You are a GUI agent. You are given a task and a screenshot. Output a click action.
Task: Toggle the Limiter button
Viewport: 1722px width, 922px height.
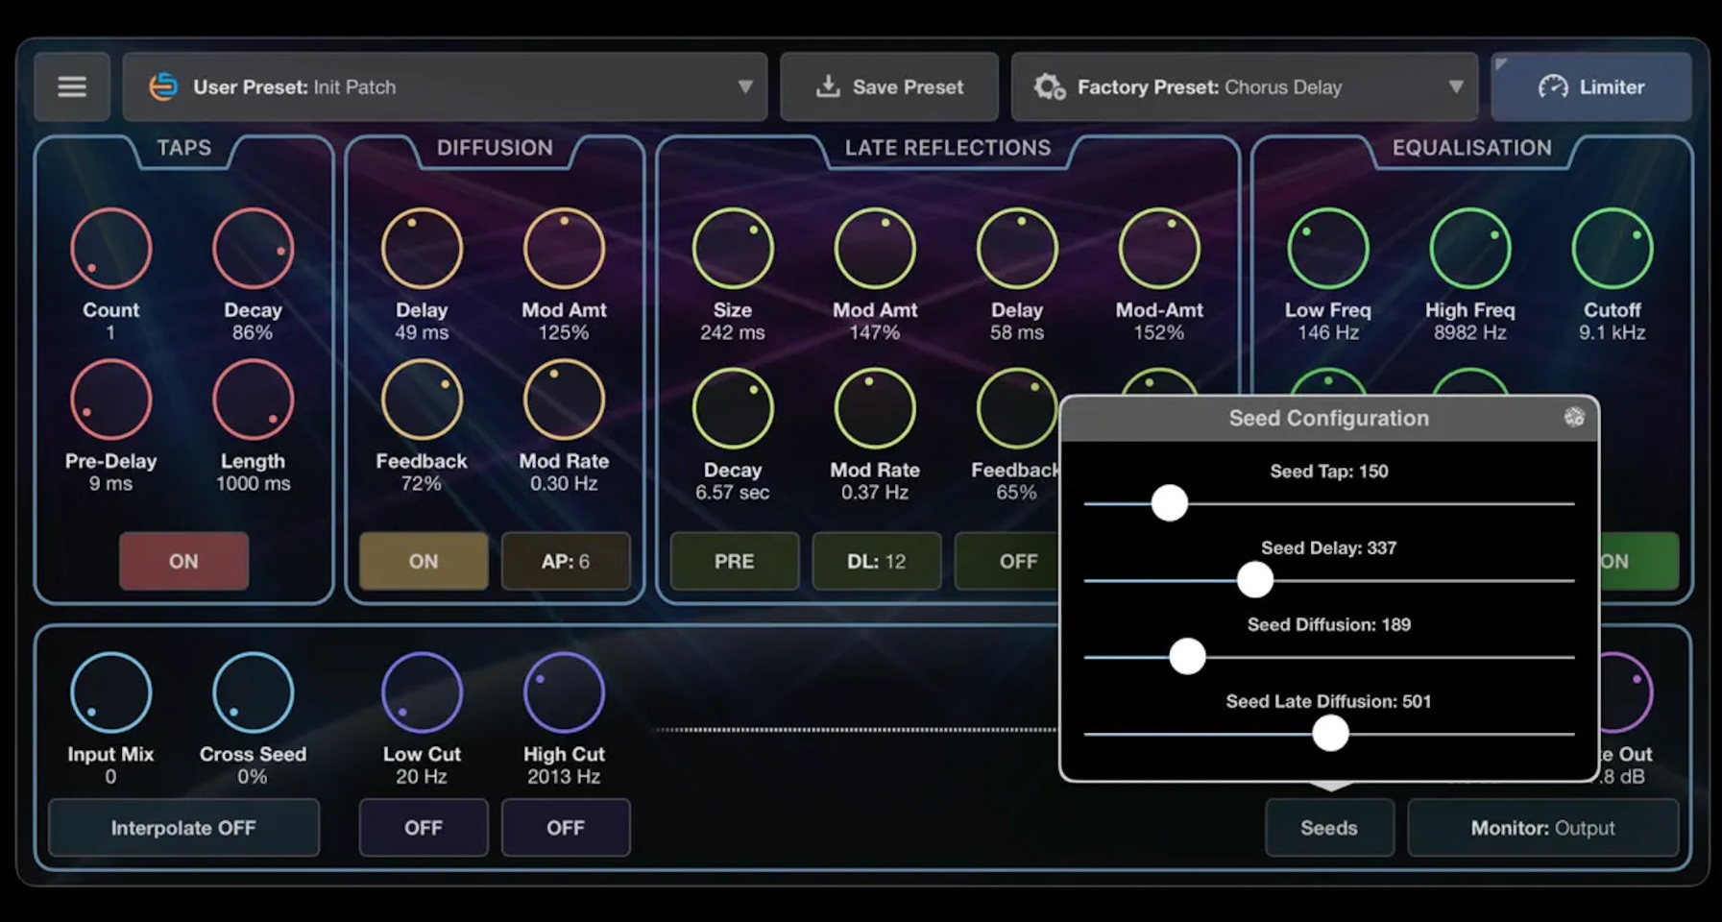[x=1591, y=86]
